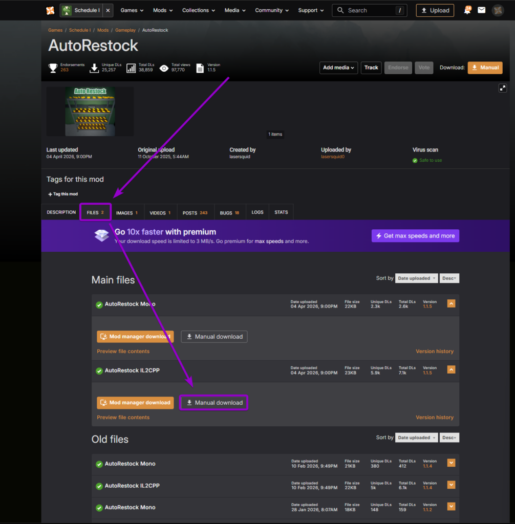Open the Community menu
515x524 pixels.
click(271, 10)
